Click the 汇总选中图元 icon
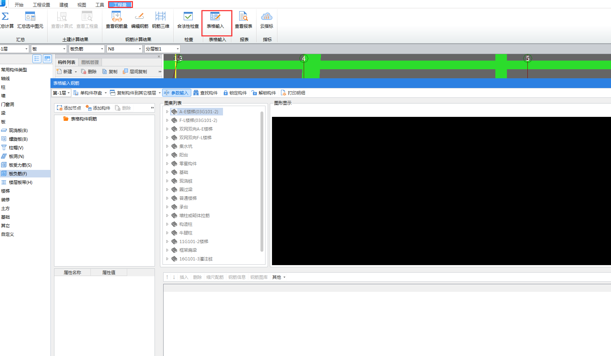611x356 pixels. click(x=30, y=17)
